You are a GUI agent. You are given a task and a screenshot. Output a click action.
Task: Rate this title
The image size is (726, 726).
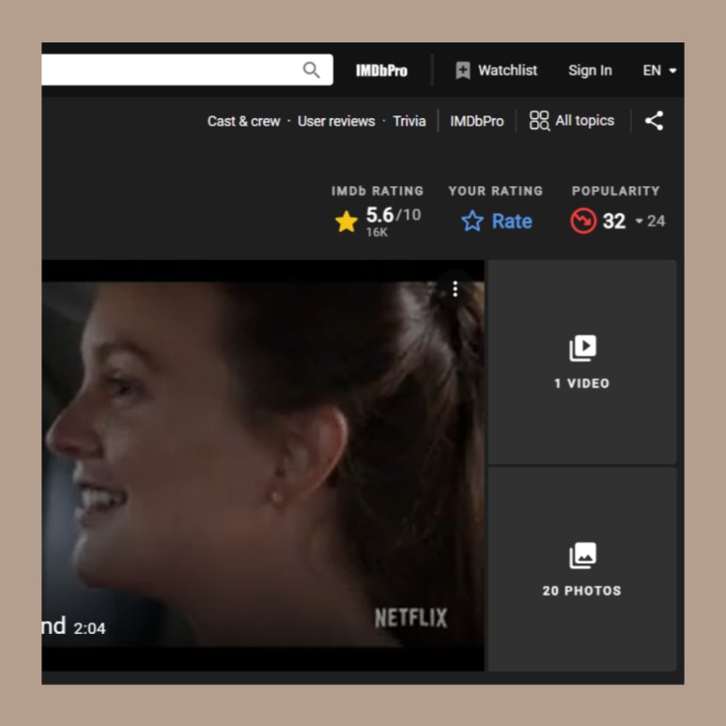497,221
